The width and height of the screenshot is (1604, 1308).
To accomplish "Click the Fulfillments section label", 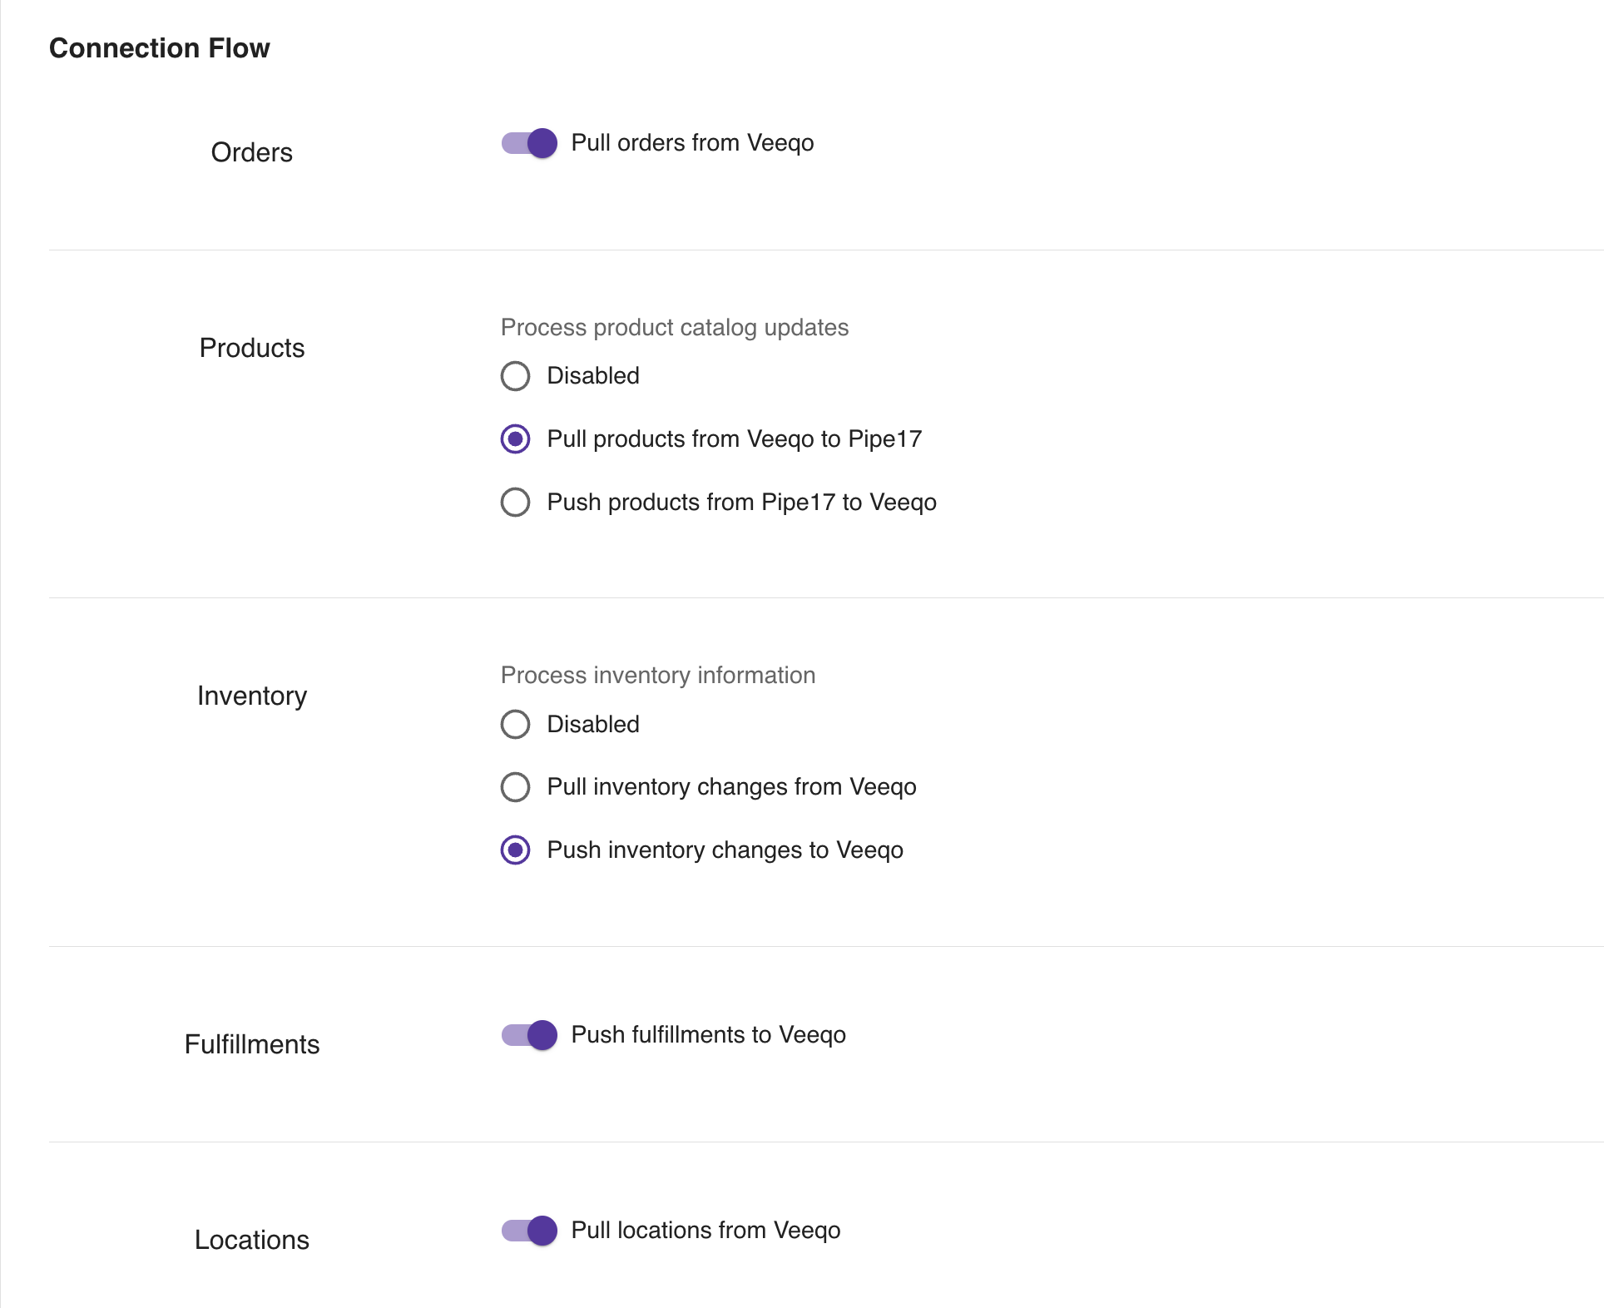I will click(252, 1044).
